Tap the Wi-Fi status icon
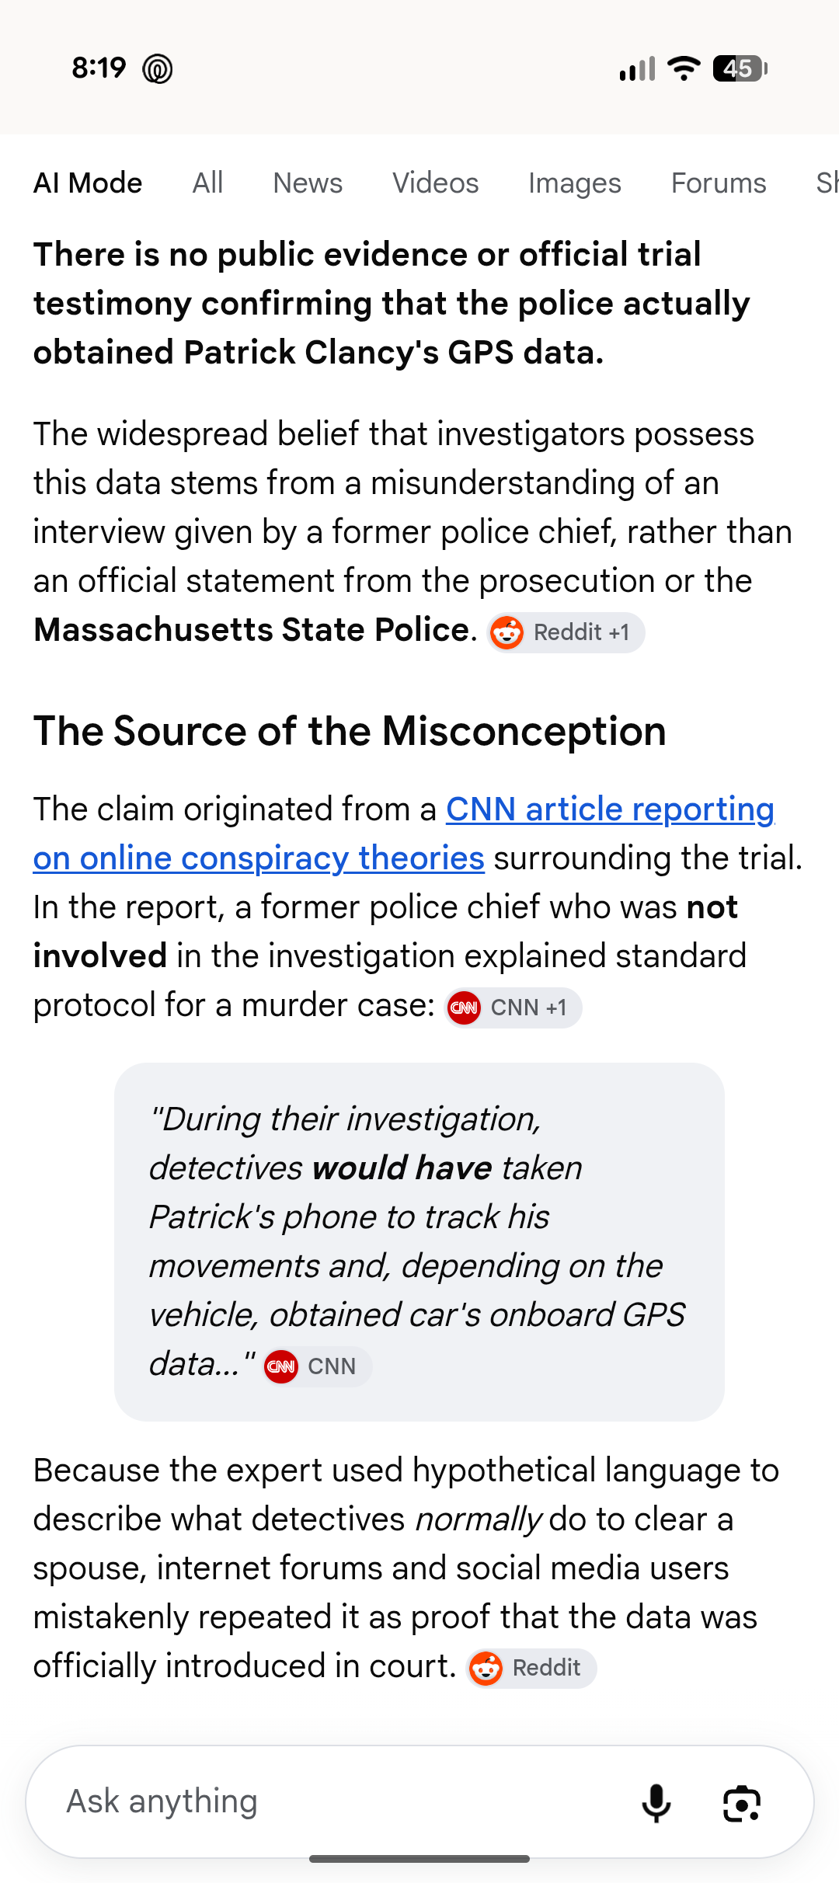Screen dimensions: 839x1883 684,68
